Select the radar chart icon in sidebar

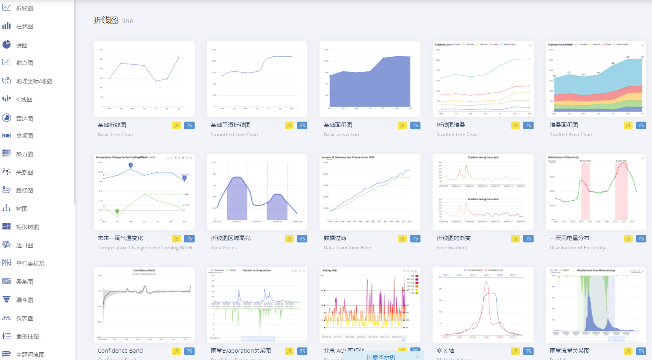[6, 118]
